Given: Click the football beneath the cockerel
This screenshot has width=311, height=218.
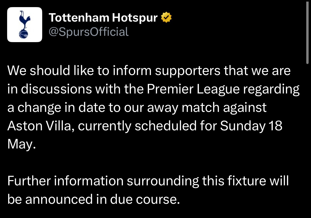Looking at the screenshot, I should tap(23, 34).
